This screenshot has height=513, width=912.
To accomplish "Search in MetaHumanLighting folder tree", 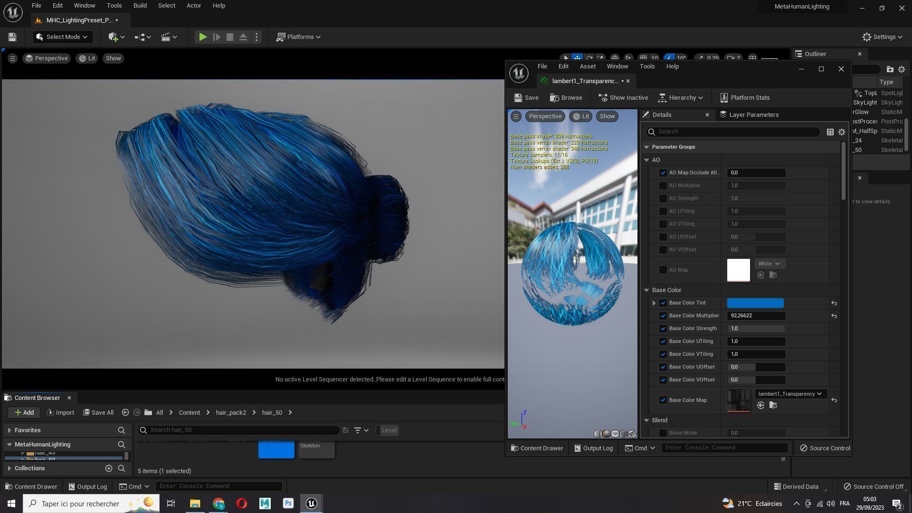I will click(122, 445).
